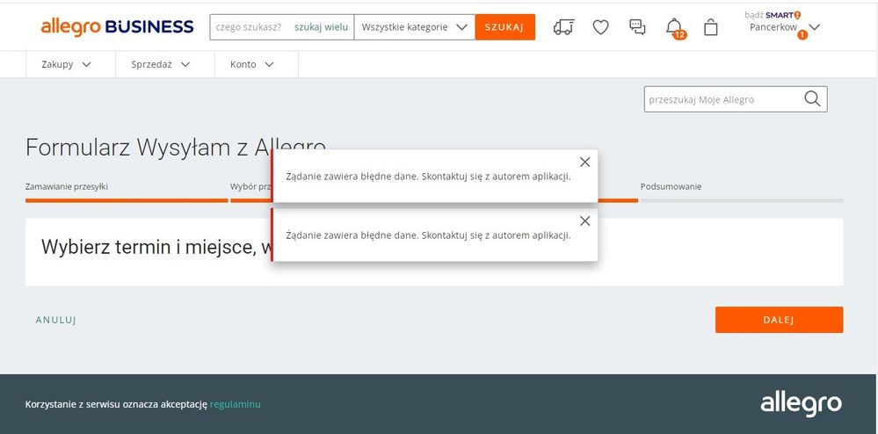Select the Zamawianie przesyłki step
Screen dimensions: 878x434
[67, 186]
